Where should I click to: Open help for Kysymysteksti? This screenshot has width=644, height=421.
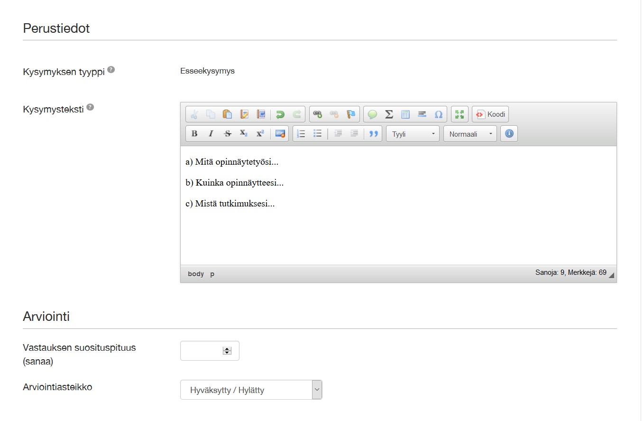click(x=90, y=107)
